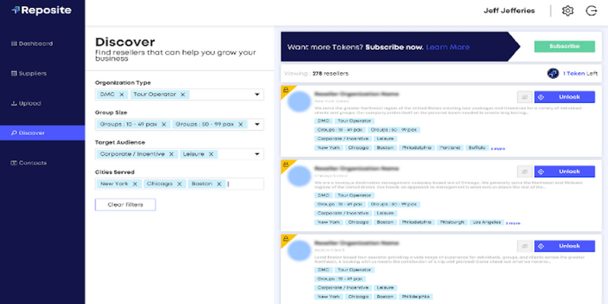Open the Group Size dropdown
This screenshot has height=304, width=608.
257,124
